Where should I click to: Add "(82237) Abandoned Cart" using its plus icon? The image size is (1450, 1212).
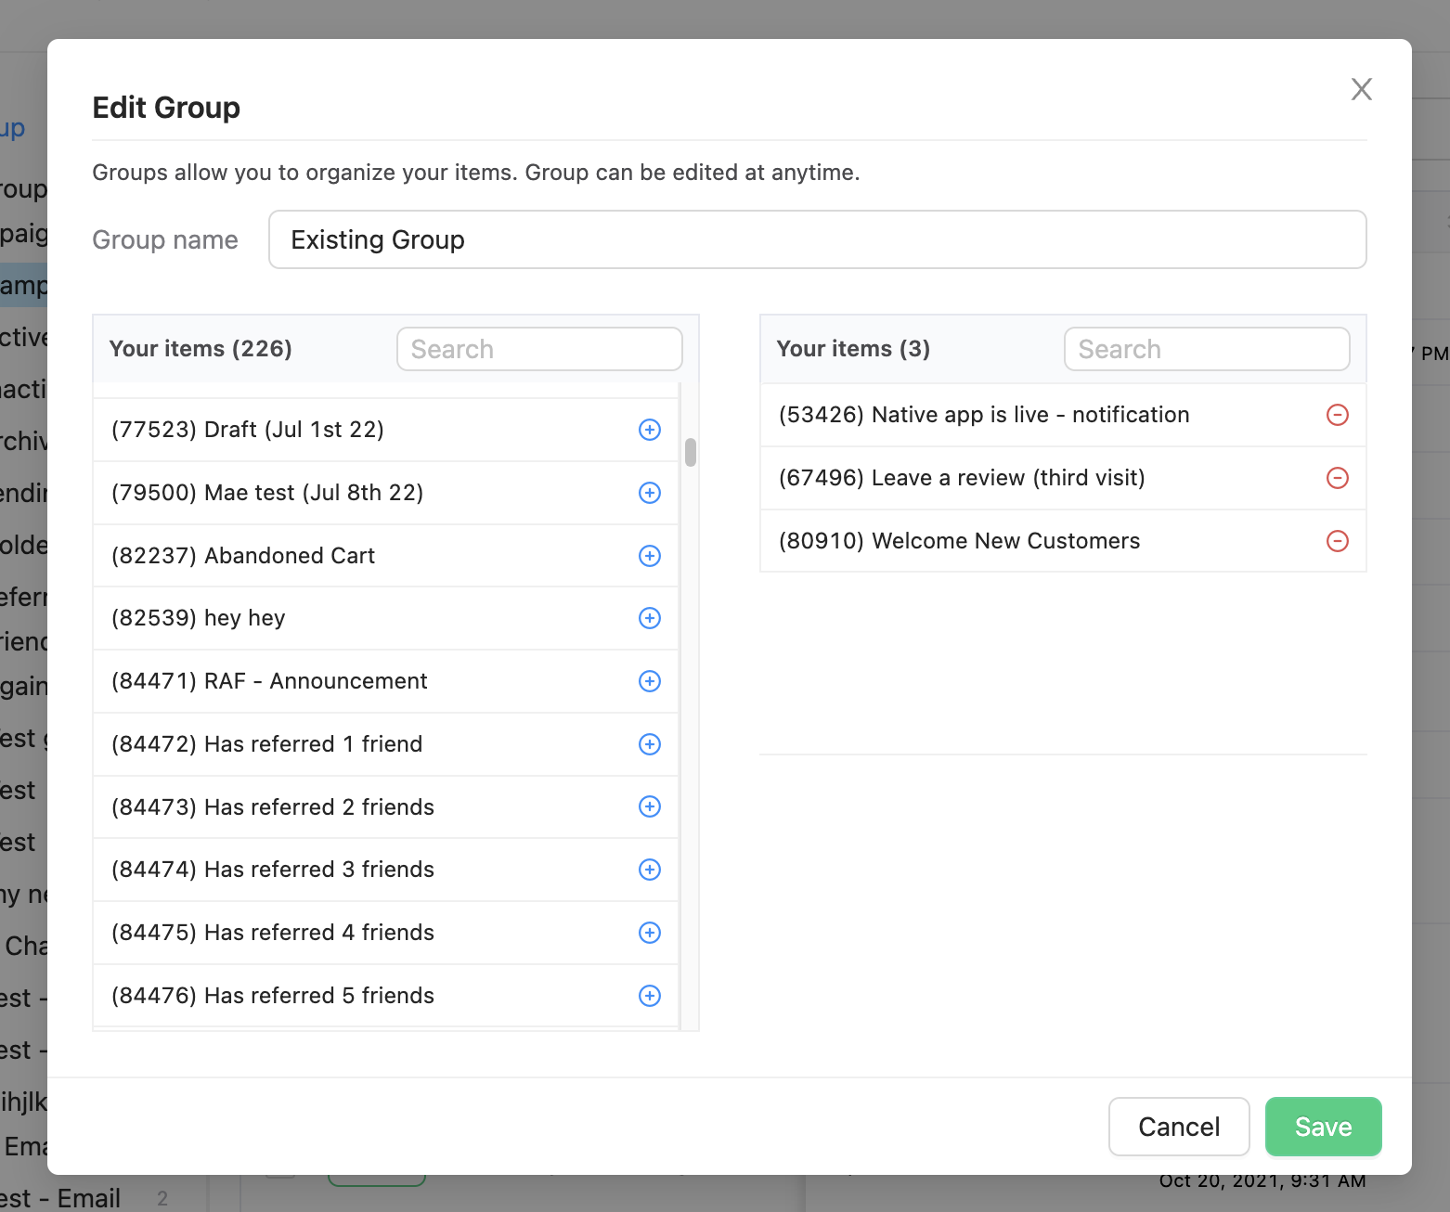(x=649, y=556)
